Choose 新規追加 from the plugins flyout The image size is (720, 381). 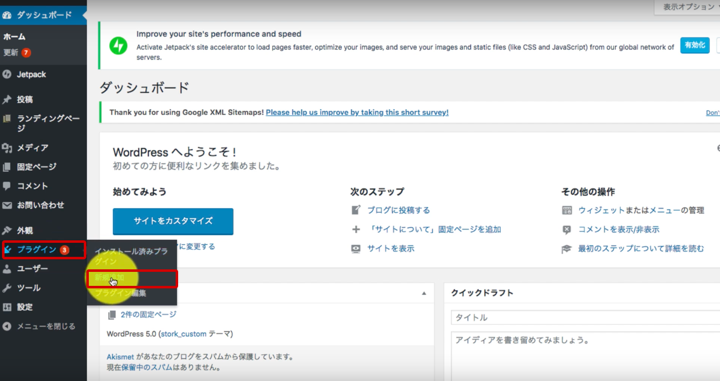[132, 278]
